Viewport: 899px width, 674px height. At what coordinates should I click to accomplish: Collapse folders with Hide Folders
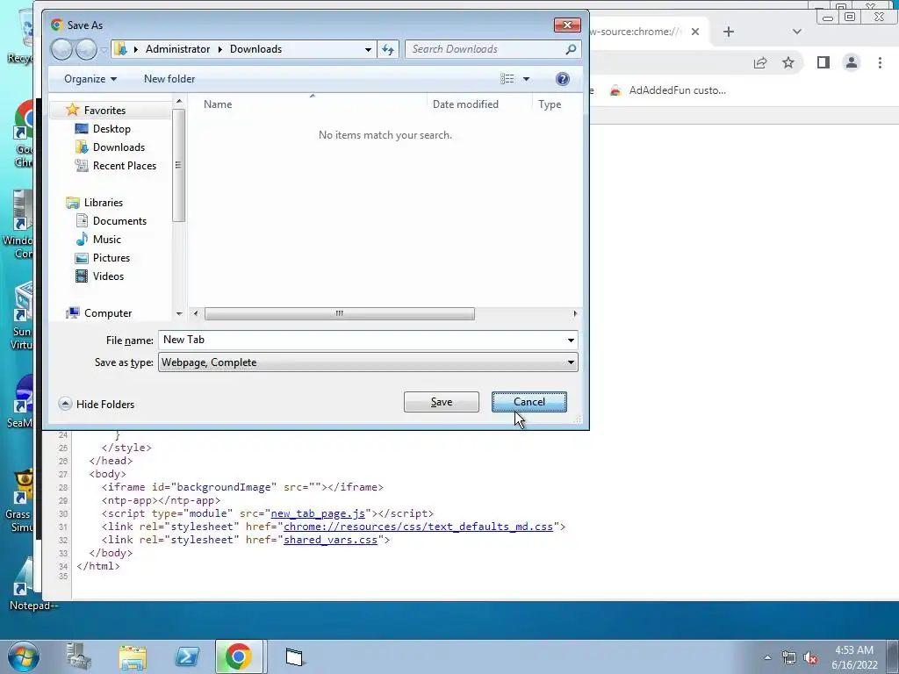pos(97,404)
